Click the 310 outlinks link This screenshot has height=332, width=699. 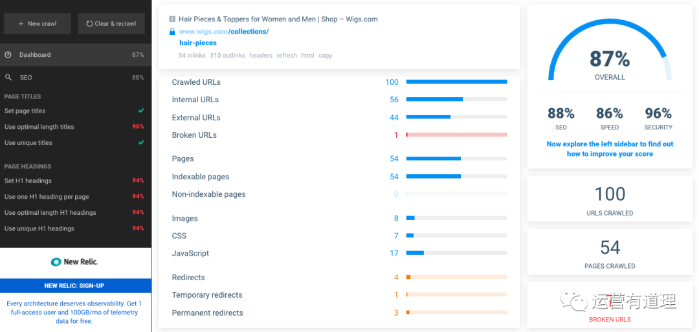point(227,56)
